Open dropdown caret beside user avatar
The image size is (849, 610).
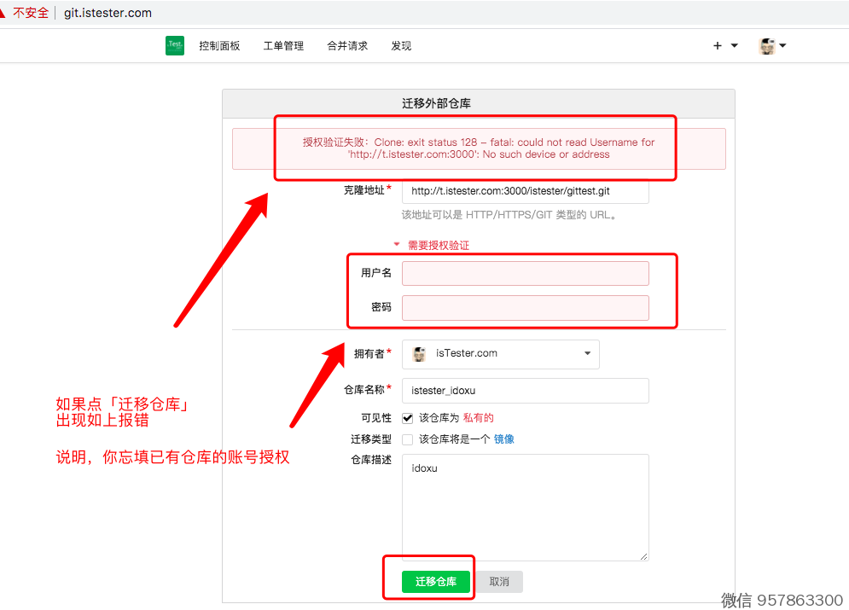click(782, 46)
